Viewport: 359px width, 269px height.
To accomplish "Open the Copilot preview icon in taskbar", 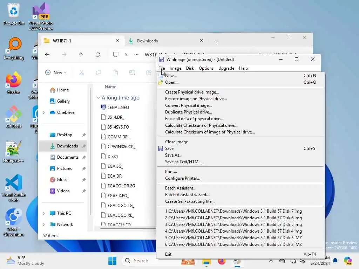I will (348, 261).
